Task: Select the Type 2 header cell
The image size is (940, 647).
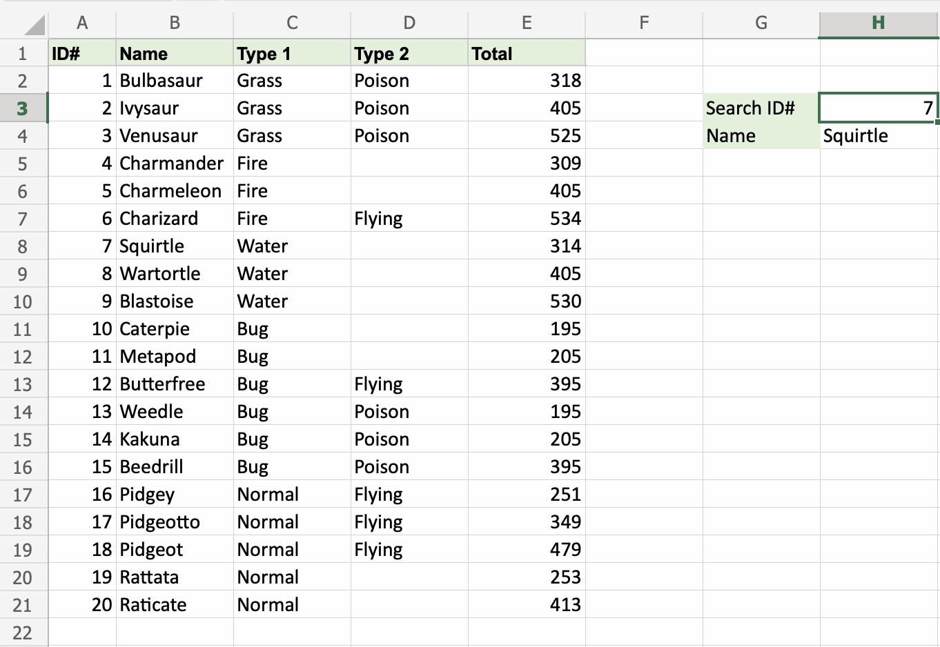Action: pos(409,53)
